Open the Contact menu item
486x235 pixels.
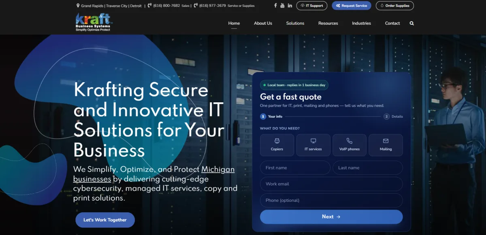click(392, 23)
